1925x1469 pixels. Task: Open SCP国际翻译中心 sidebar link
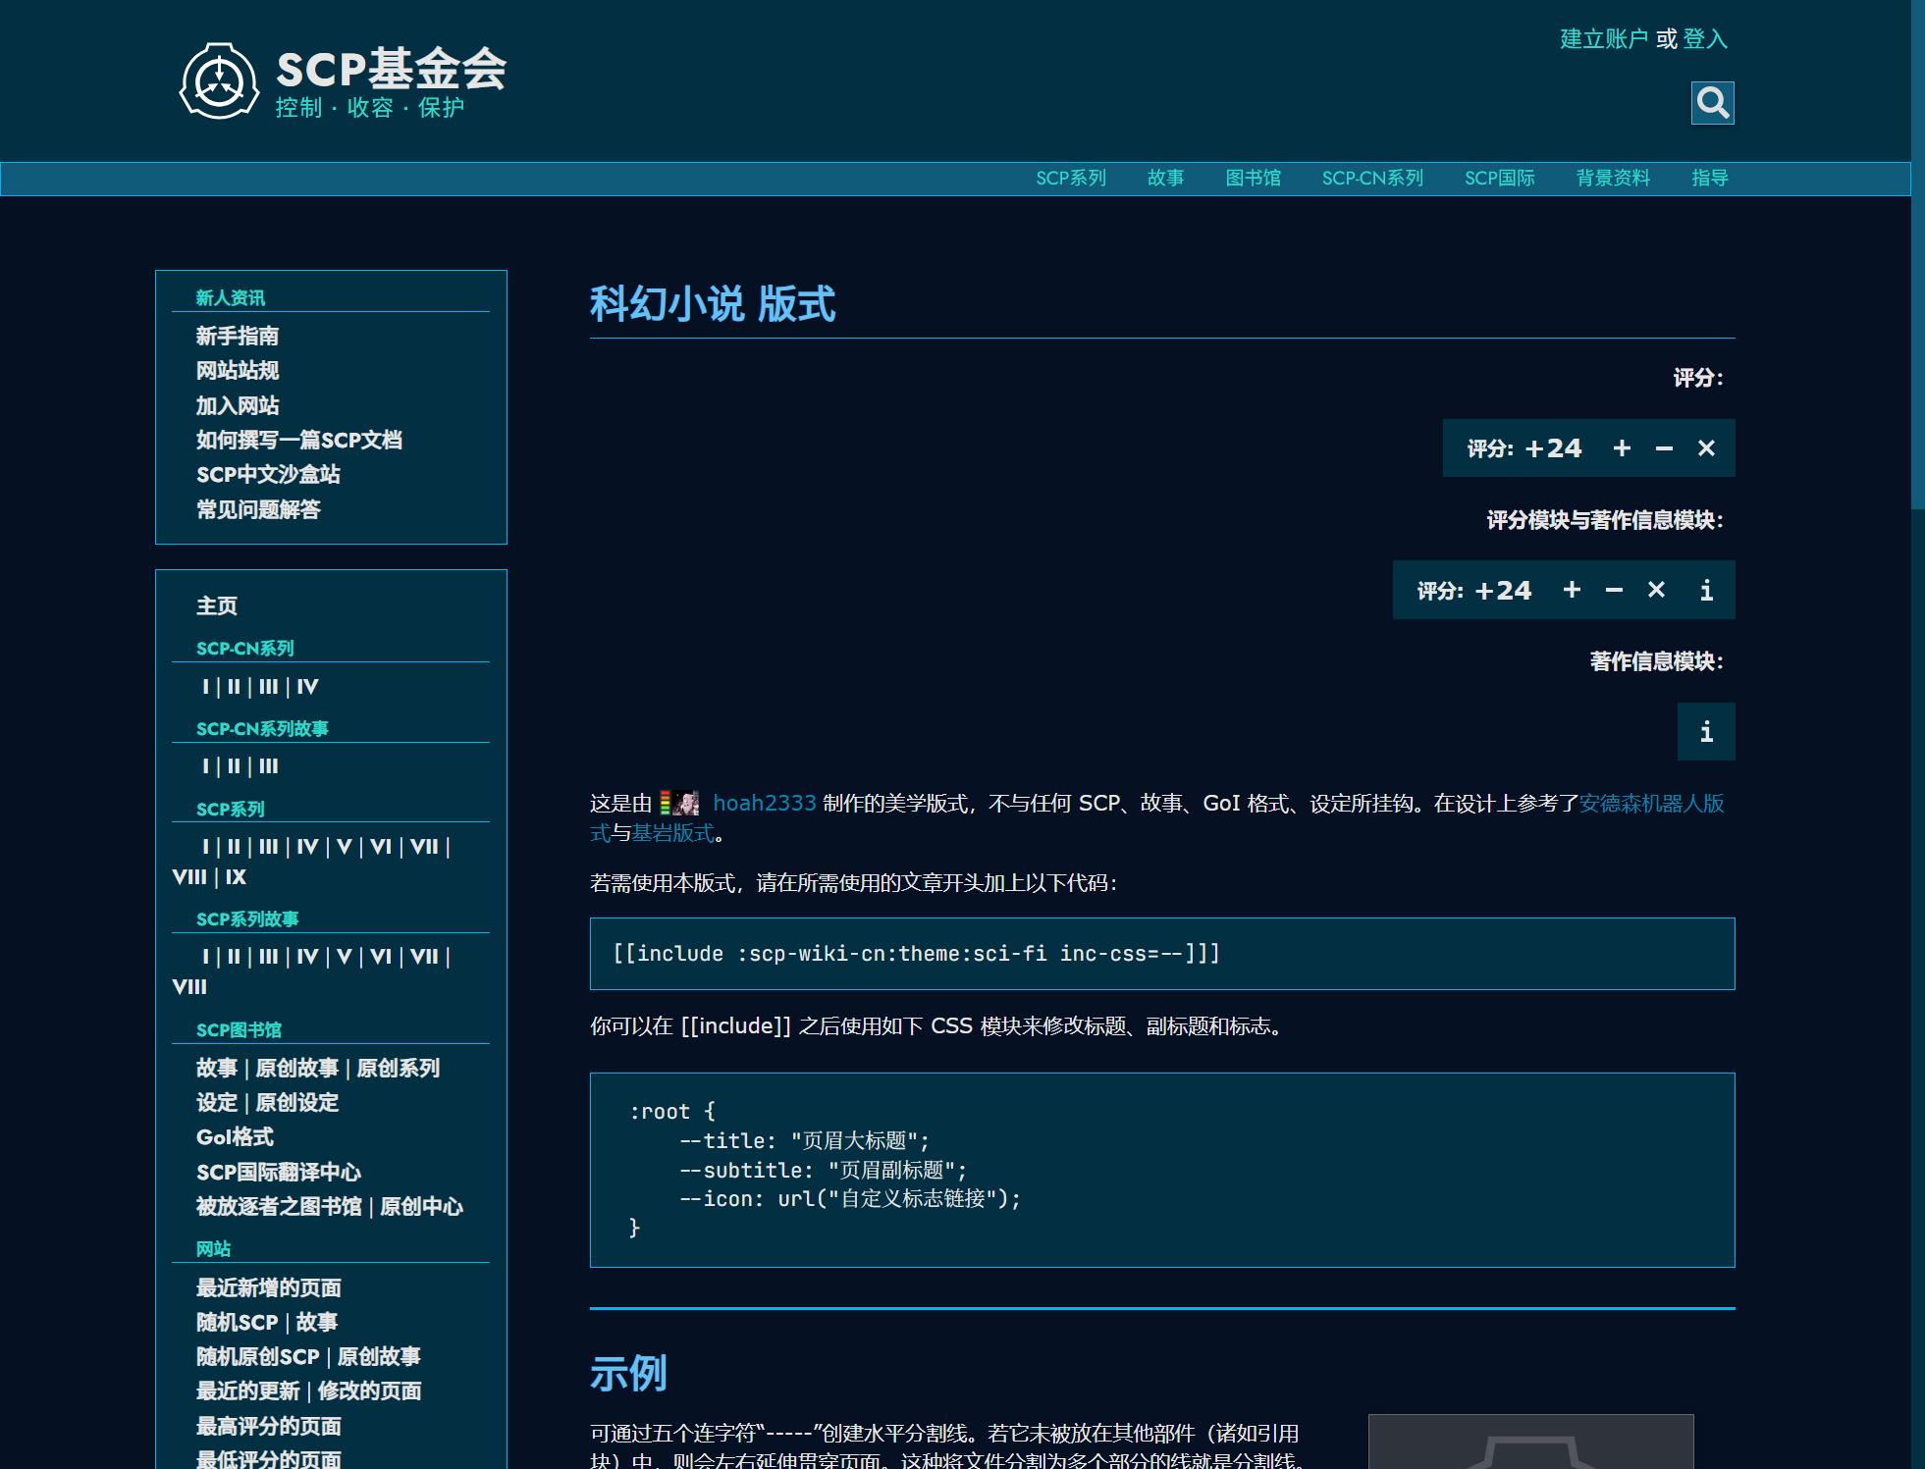pyautogui.click(x=279, y=1173)
